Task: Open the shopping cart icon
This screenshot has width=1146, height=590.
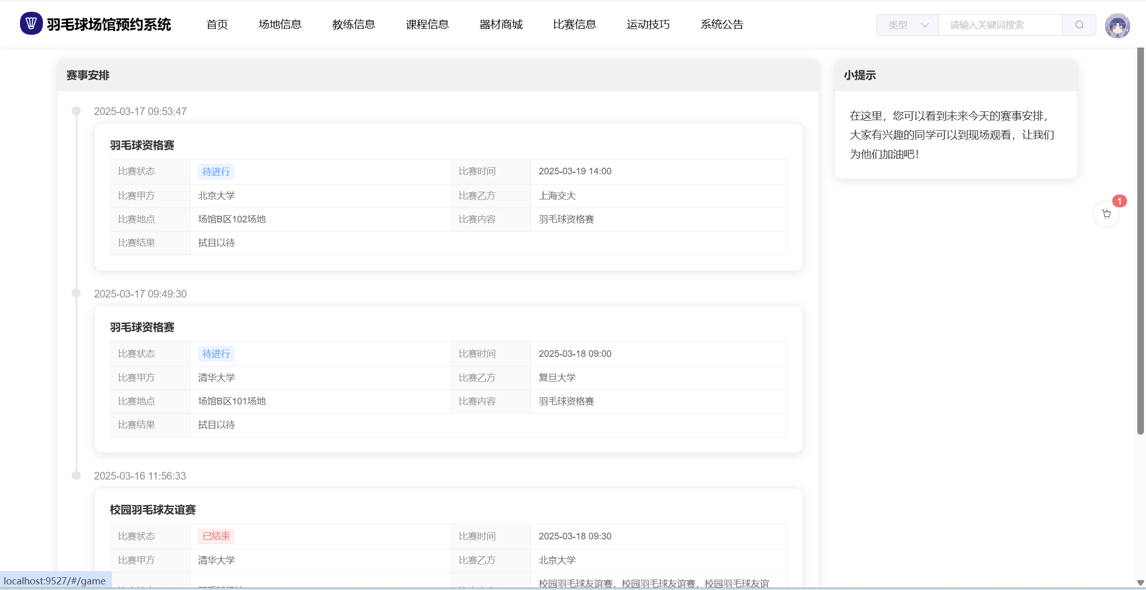Action: 1106,214
